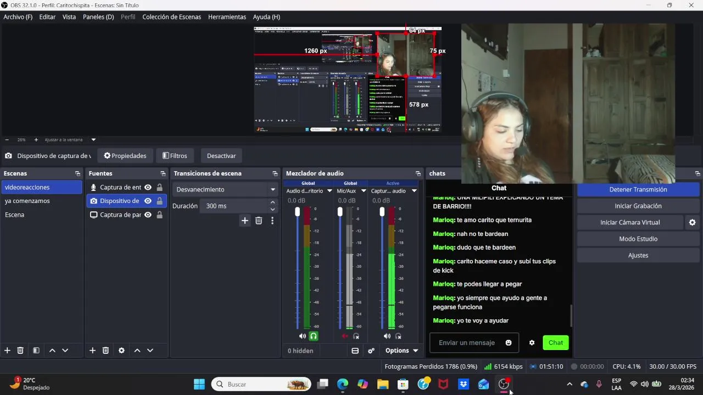Undock the Fuentes panel
The height and width of the screenshot is (395, 703).
tap(163, 173)
